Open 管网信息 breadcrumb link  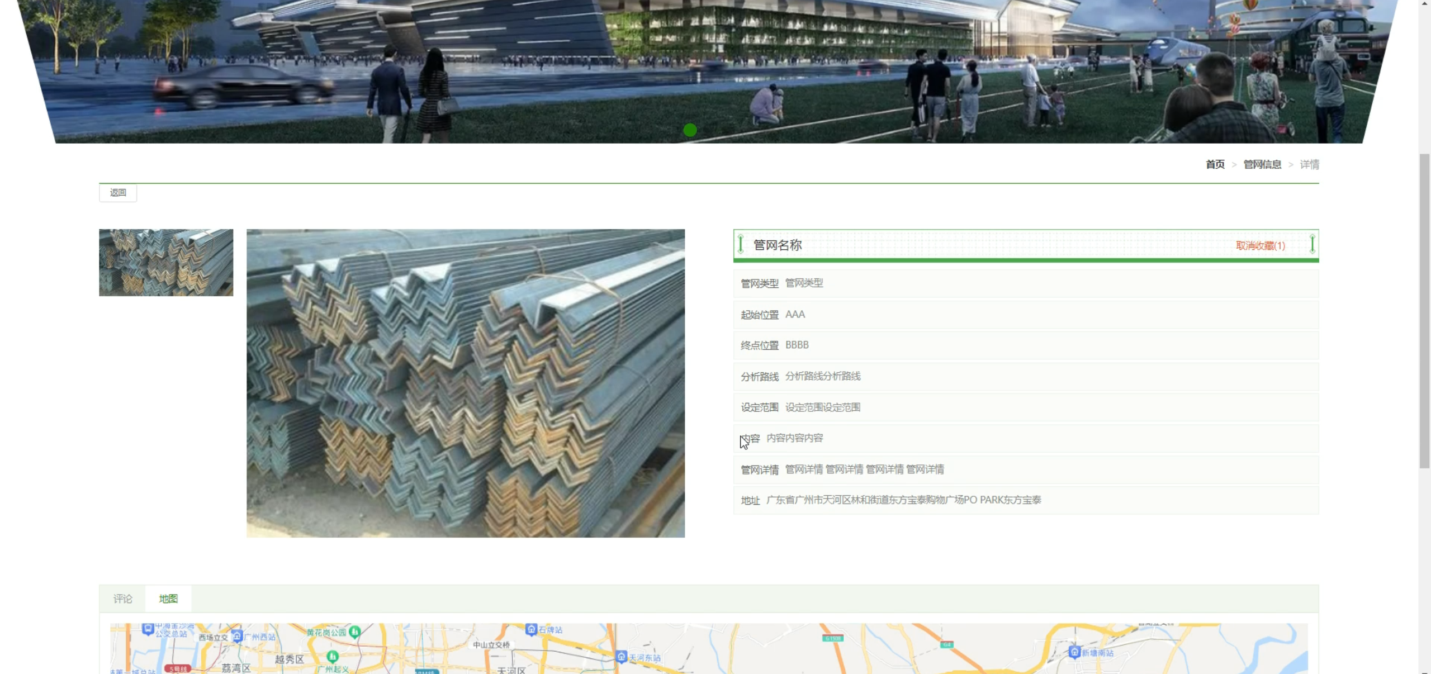pyautogui.click(x=1262, y=164)
